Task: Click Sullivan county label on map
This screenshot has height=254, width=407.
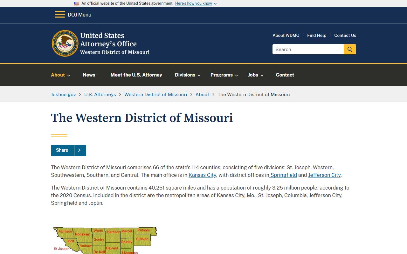Action: click(x=142, y=239)
